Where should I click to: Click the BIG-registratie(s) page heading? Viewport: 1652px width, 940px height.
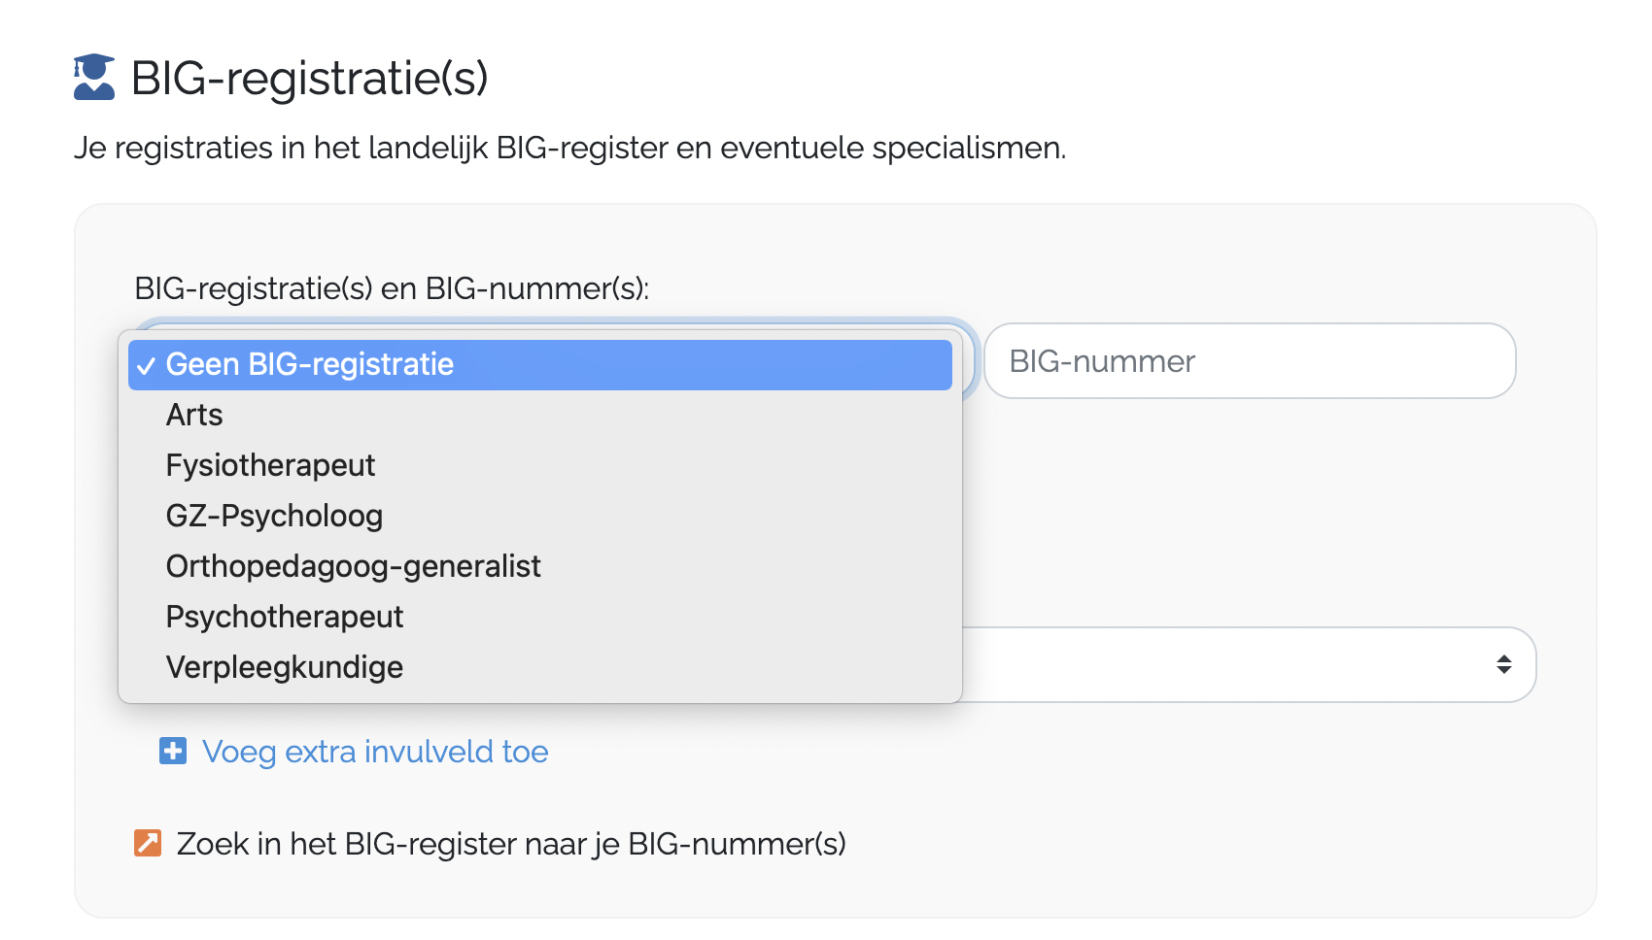point(309,78)
